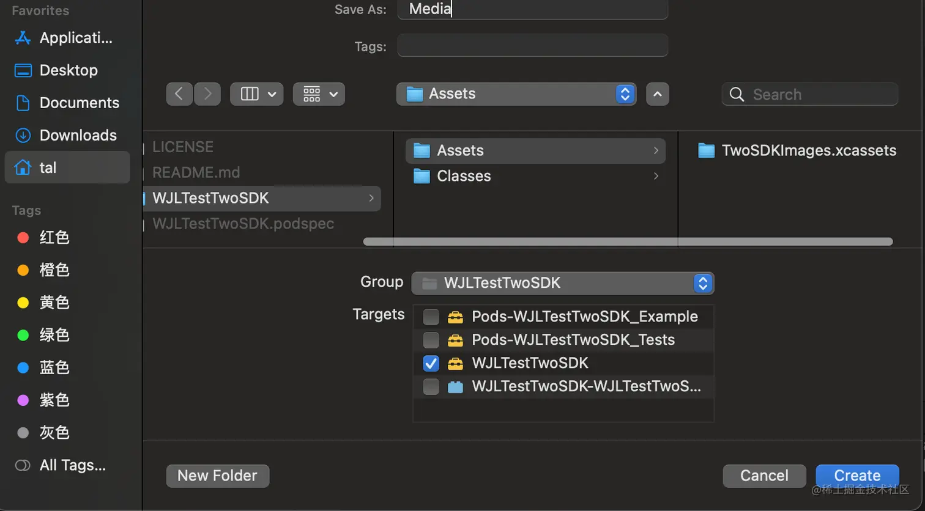Click the TwoSDKImages.xcassets folder icon
The image size is (925, 511).
pyautogui.click(x=707, y=150)
